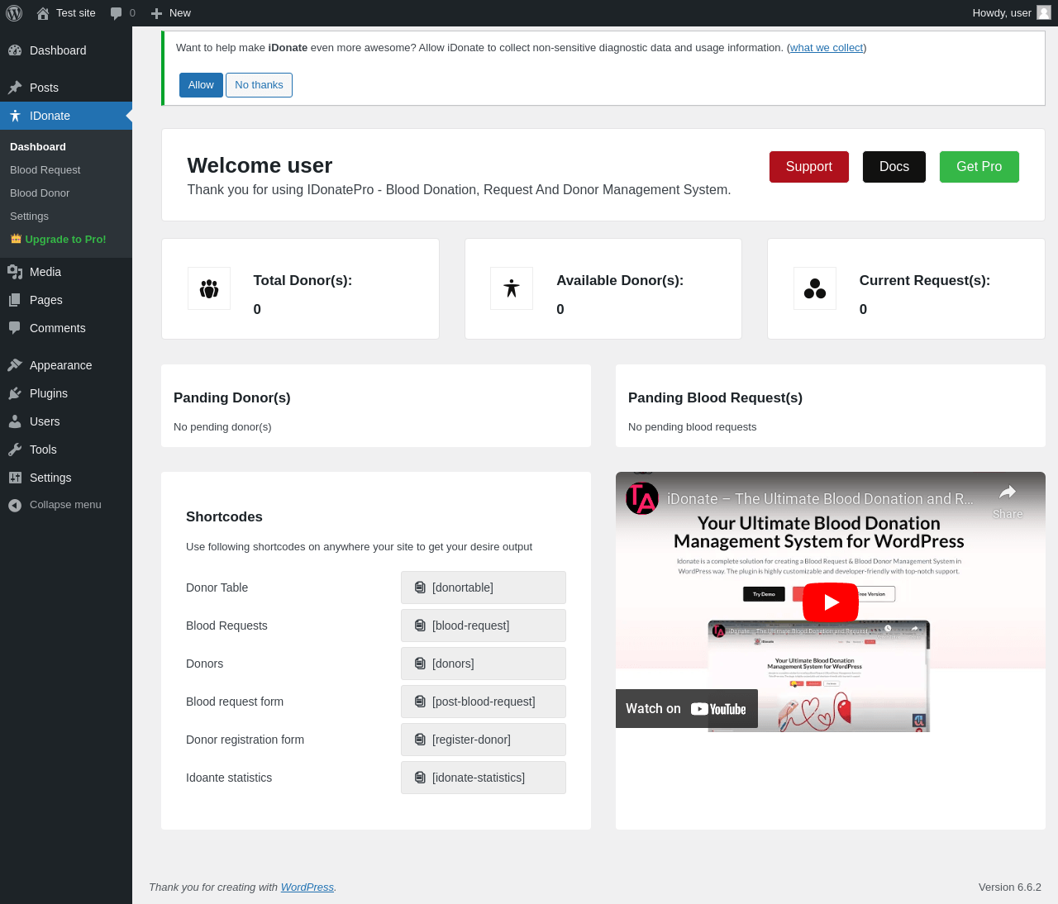Open comments bubble in admin bar
Screen dimensions: 1058x904
116,13
